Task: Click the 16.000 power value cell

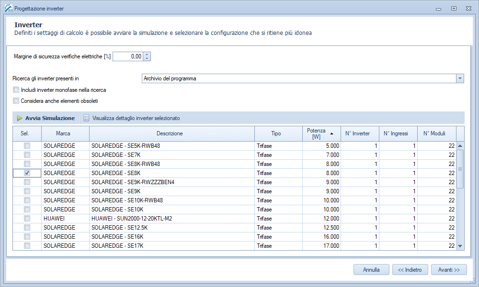Action: [321, 237]
